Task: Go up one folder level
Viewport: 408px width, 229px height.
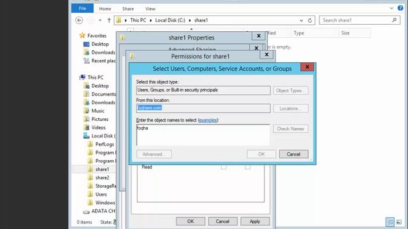Action: [x=109, y=20]
